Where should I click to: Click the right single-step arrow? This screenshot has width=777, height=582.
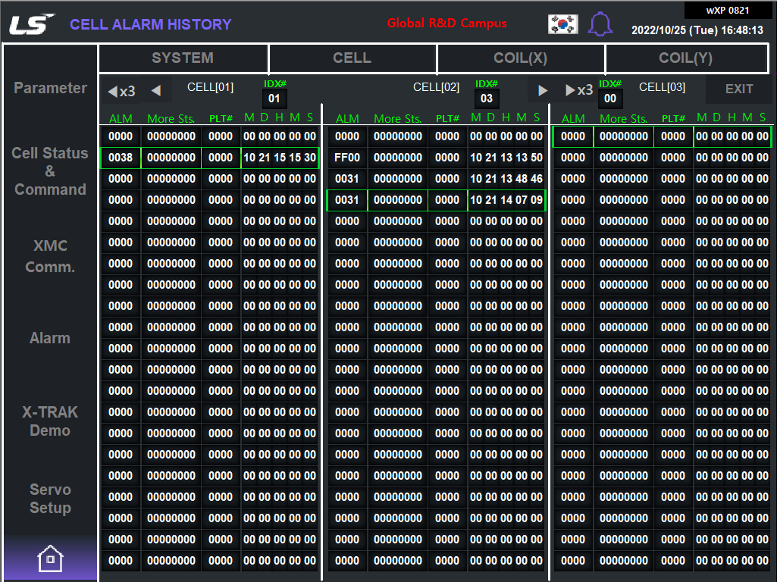tap(542, 89)
